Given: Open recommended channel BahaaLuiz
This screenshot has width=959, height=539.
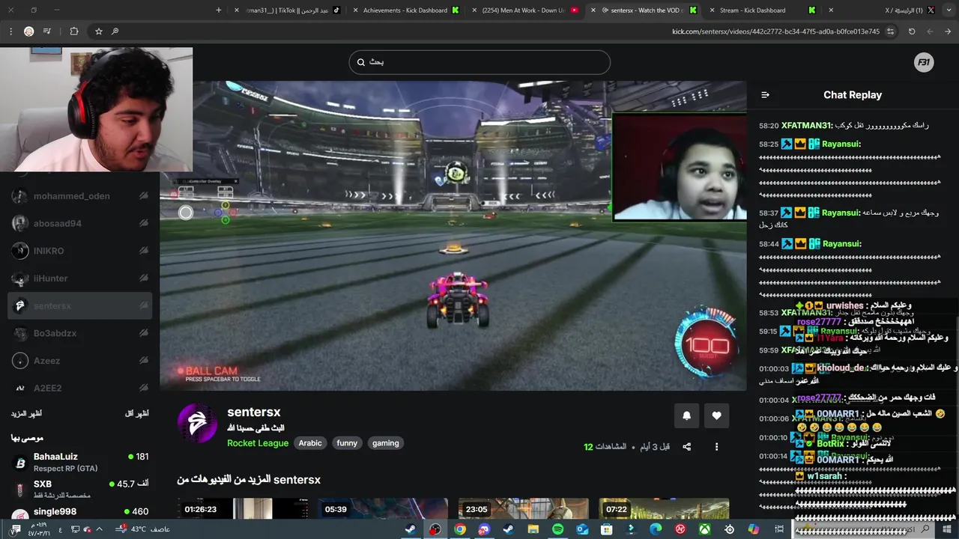Looking at the screenshot, I should point(79,462).
